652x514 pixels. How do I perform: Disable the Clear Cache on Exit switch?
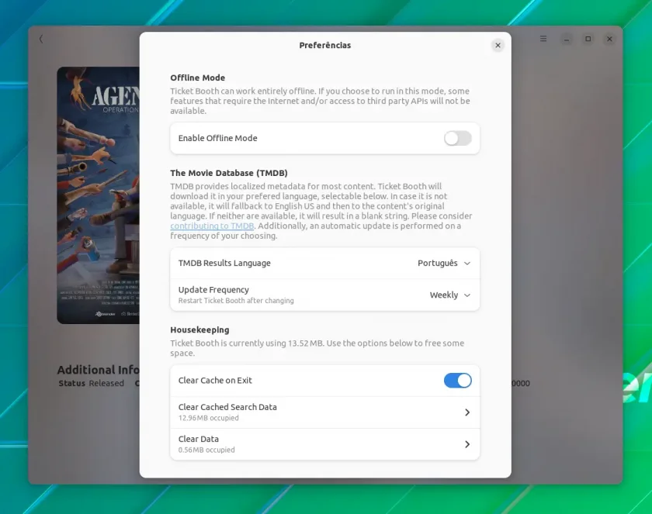click(457, 381)
